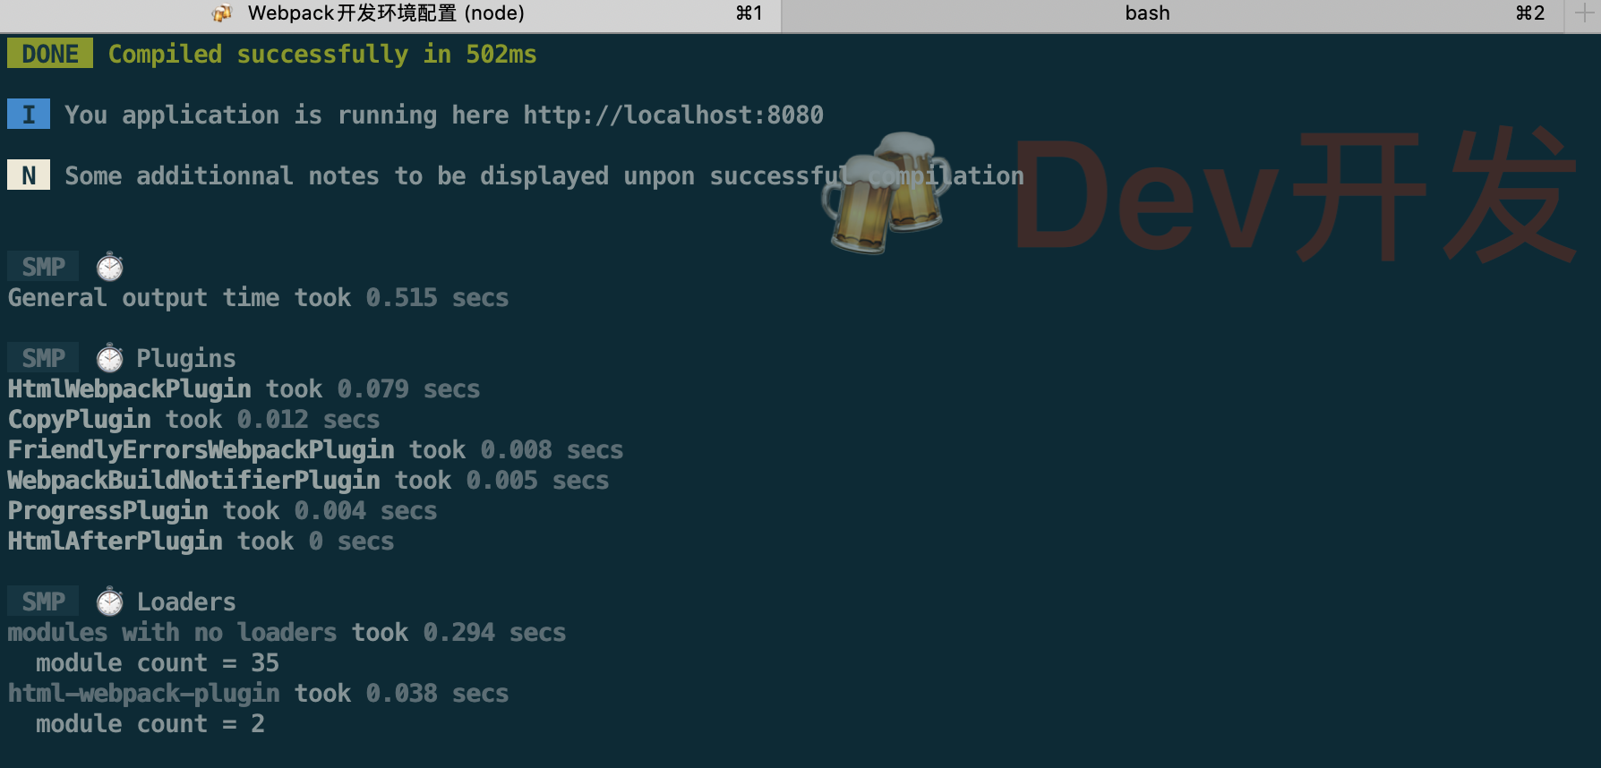Click the 'Loaders' heading text
The height and width of the screenshot is (768, 1601).
[186, 602]
